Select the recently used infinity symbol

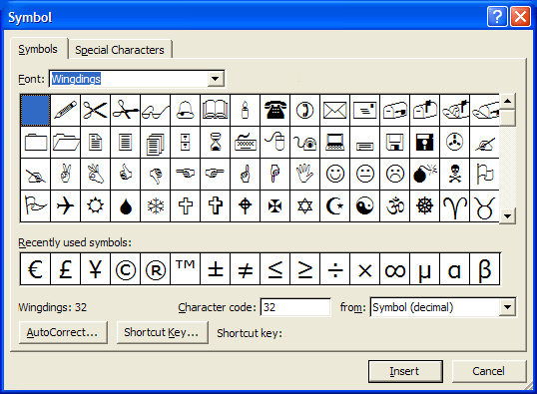click(395, 269)
